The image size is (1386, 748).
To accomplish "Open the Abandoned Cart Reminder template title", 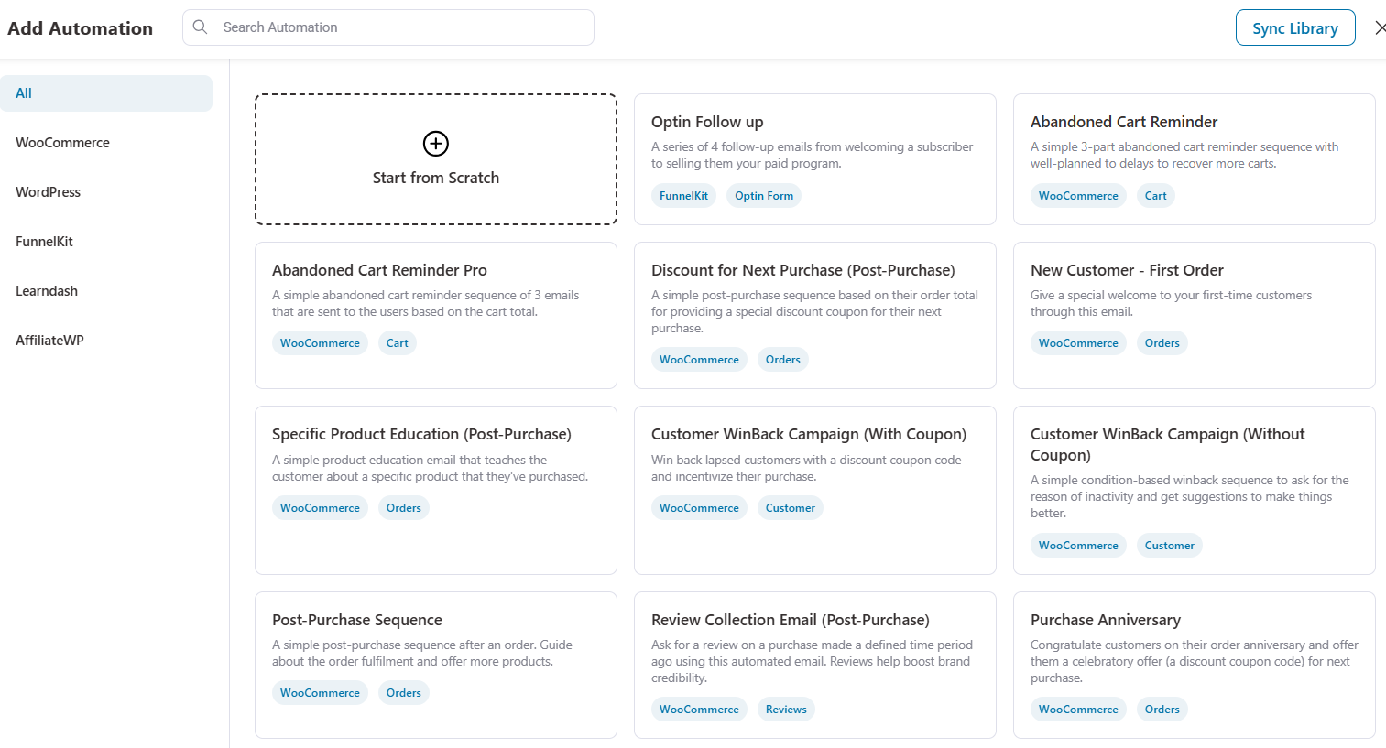I will pos(1124,122).
